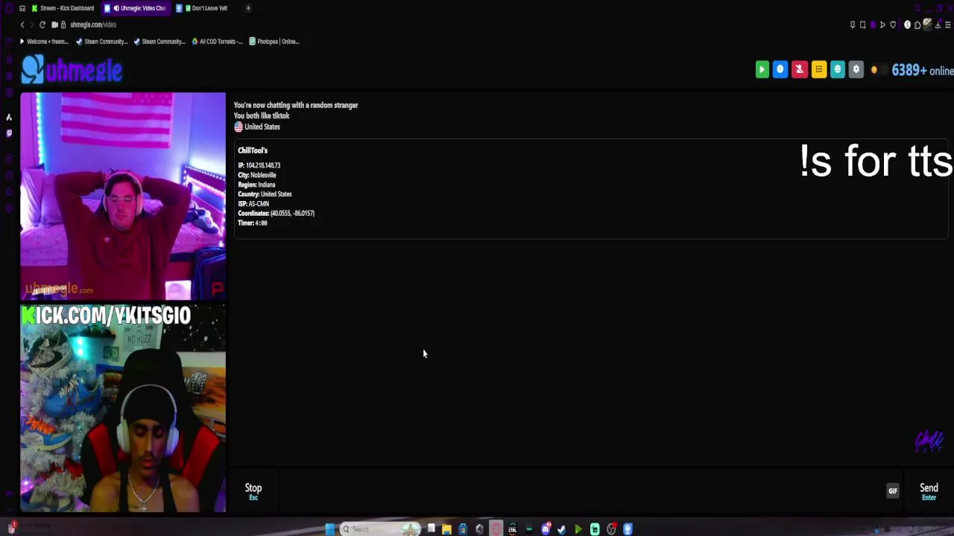The width and height of the screenshot is (954, 536).
Task: Select the Uhmegle: Video Chat tab
Action: point(136,8)
